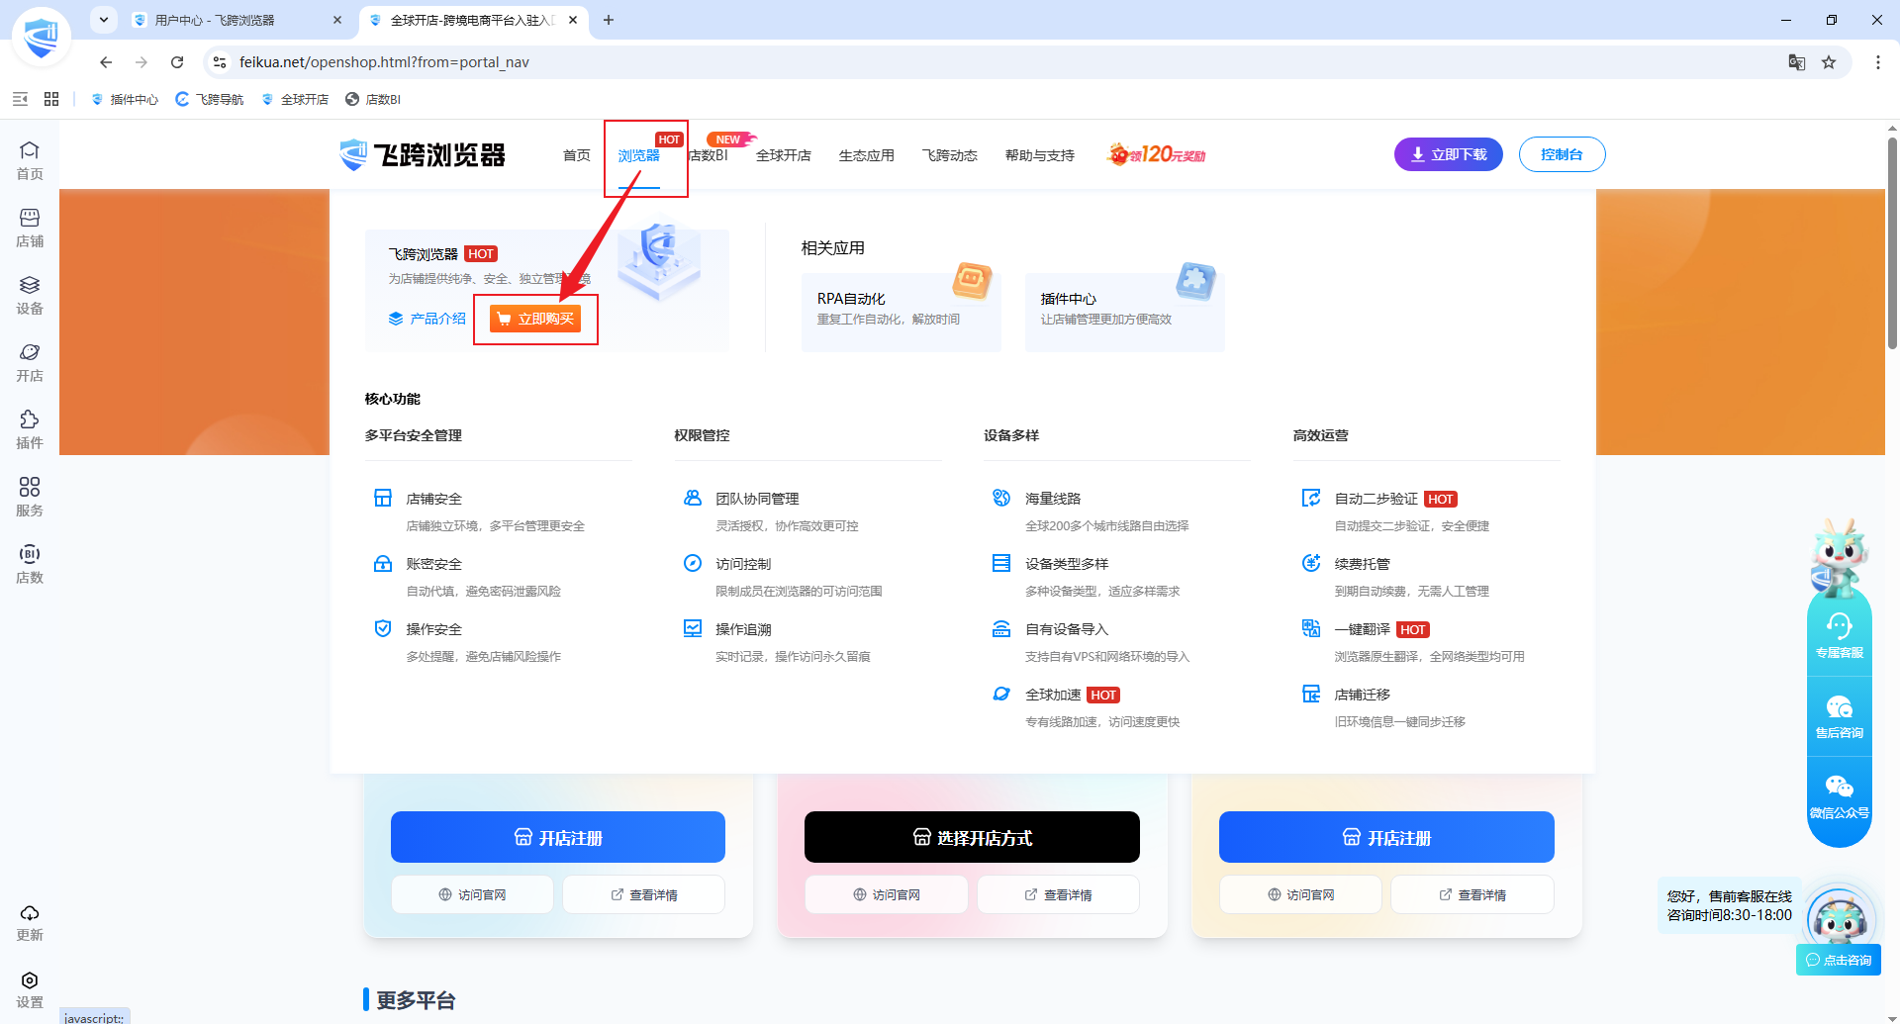
Task: Select 店数BI in the top navigation
Action: (709, 155)
